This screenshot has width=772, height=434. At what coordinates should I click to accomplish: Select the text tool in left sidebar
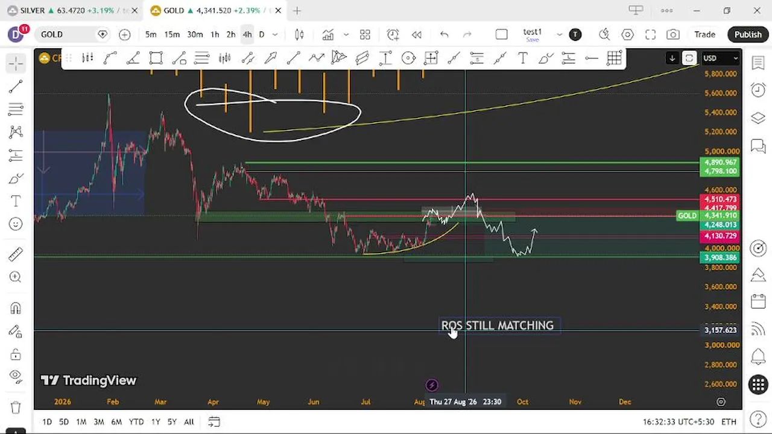click(x=16, y=201)
